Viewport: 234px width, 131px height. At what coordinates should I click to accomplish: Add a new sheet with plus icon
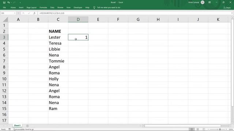pos(27,126)
